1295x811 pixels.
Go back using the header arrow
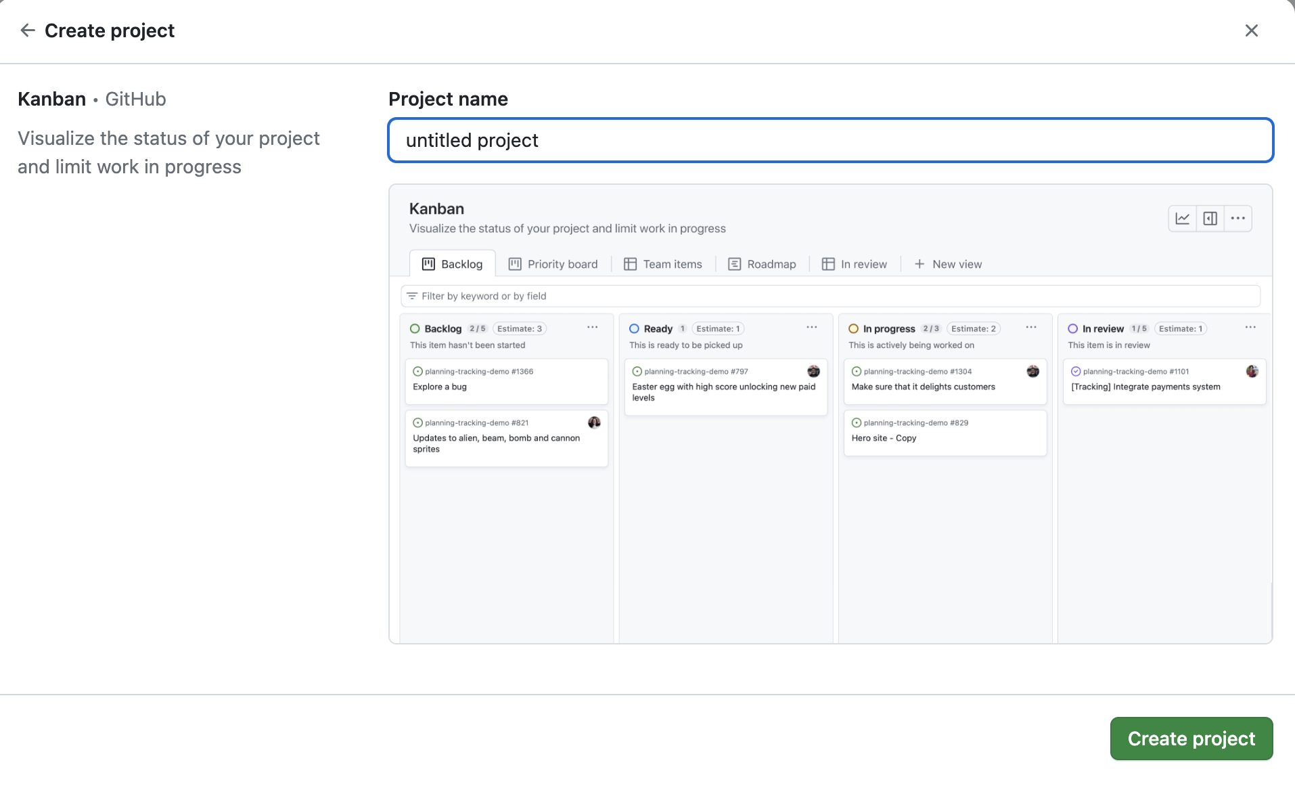[27, 30]
